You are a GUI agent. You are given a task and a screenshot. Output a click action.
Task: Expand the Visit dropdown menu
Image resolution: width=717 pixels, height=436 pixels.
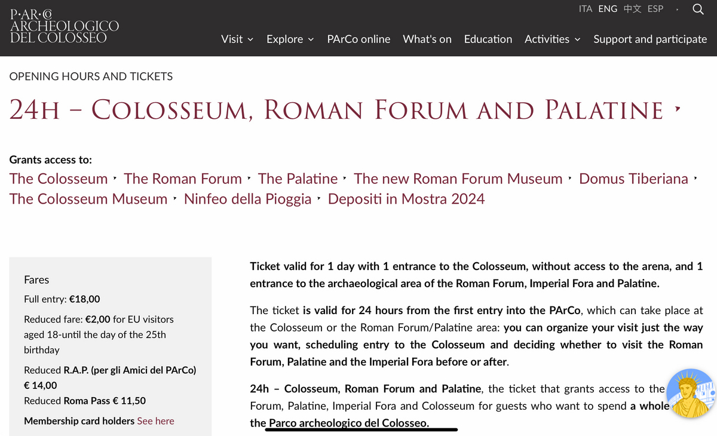237,39
